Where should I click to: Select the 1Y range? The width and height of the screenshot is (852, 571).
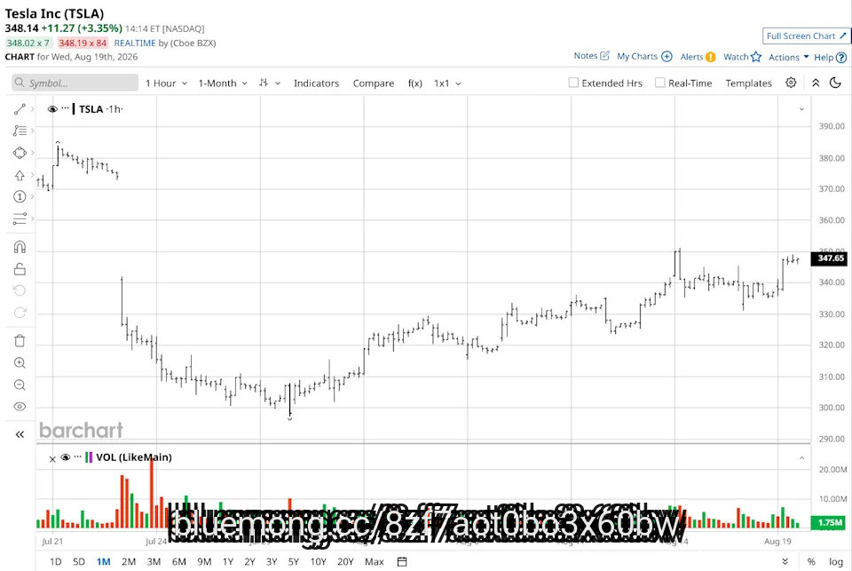coord(228,562)
